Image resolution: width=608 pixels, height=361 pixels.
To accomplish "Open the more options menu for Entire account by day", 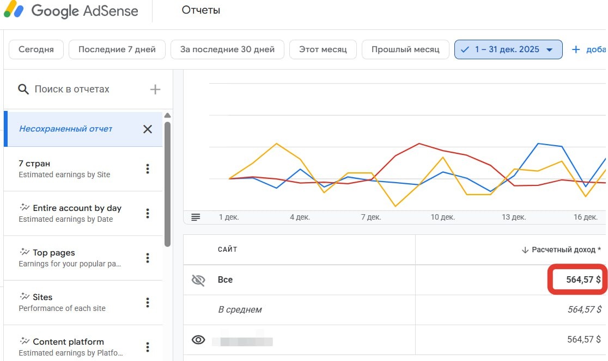I will pos(147,213).
